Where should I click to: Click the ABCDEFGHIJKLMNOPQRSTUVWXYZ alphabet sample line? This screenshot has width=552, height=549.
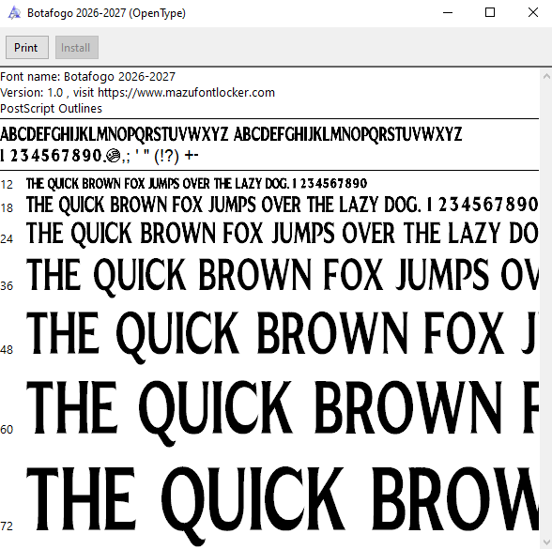pyautogui.click(x=231, y=134)
